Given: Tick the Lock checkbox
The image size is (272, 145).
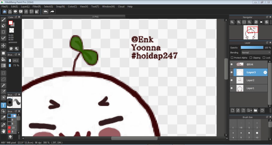Looking at the screenshot, I should pos(264,58).
